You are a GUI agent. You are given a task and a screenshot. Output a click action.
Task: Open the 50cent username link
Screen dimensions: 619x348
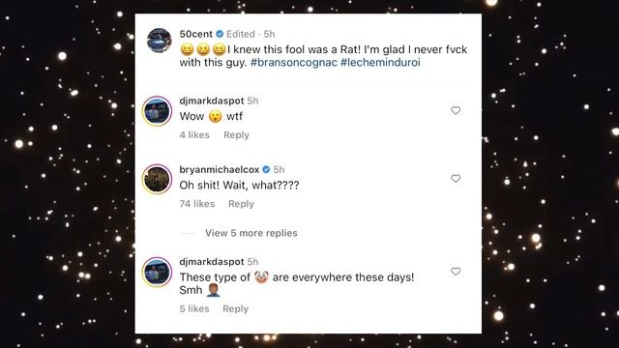pyautogui.click(x=195, y=34)
